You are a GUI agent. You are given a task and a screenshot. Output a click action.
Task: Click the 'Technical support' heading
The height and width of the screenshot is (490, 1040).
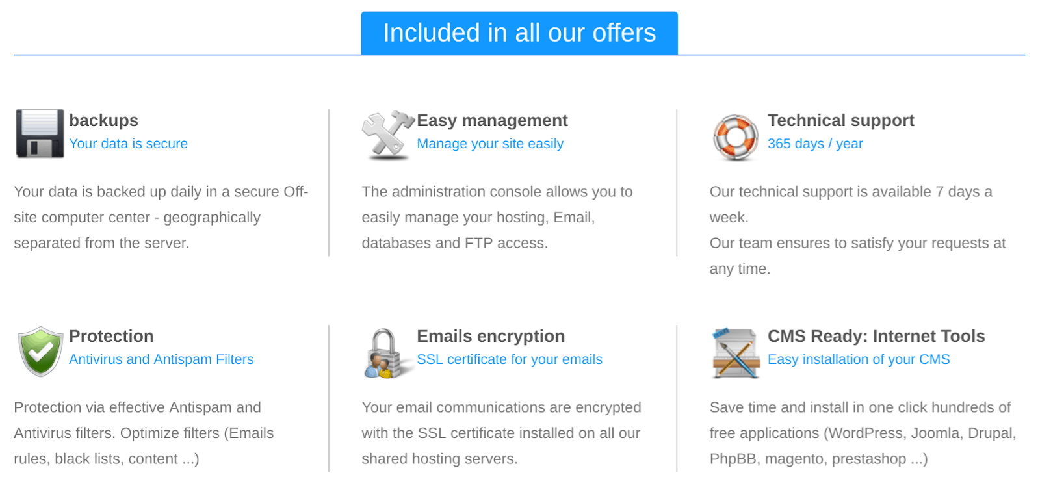tap(840, 120)
